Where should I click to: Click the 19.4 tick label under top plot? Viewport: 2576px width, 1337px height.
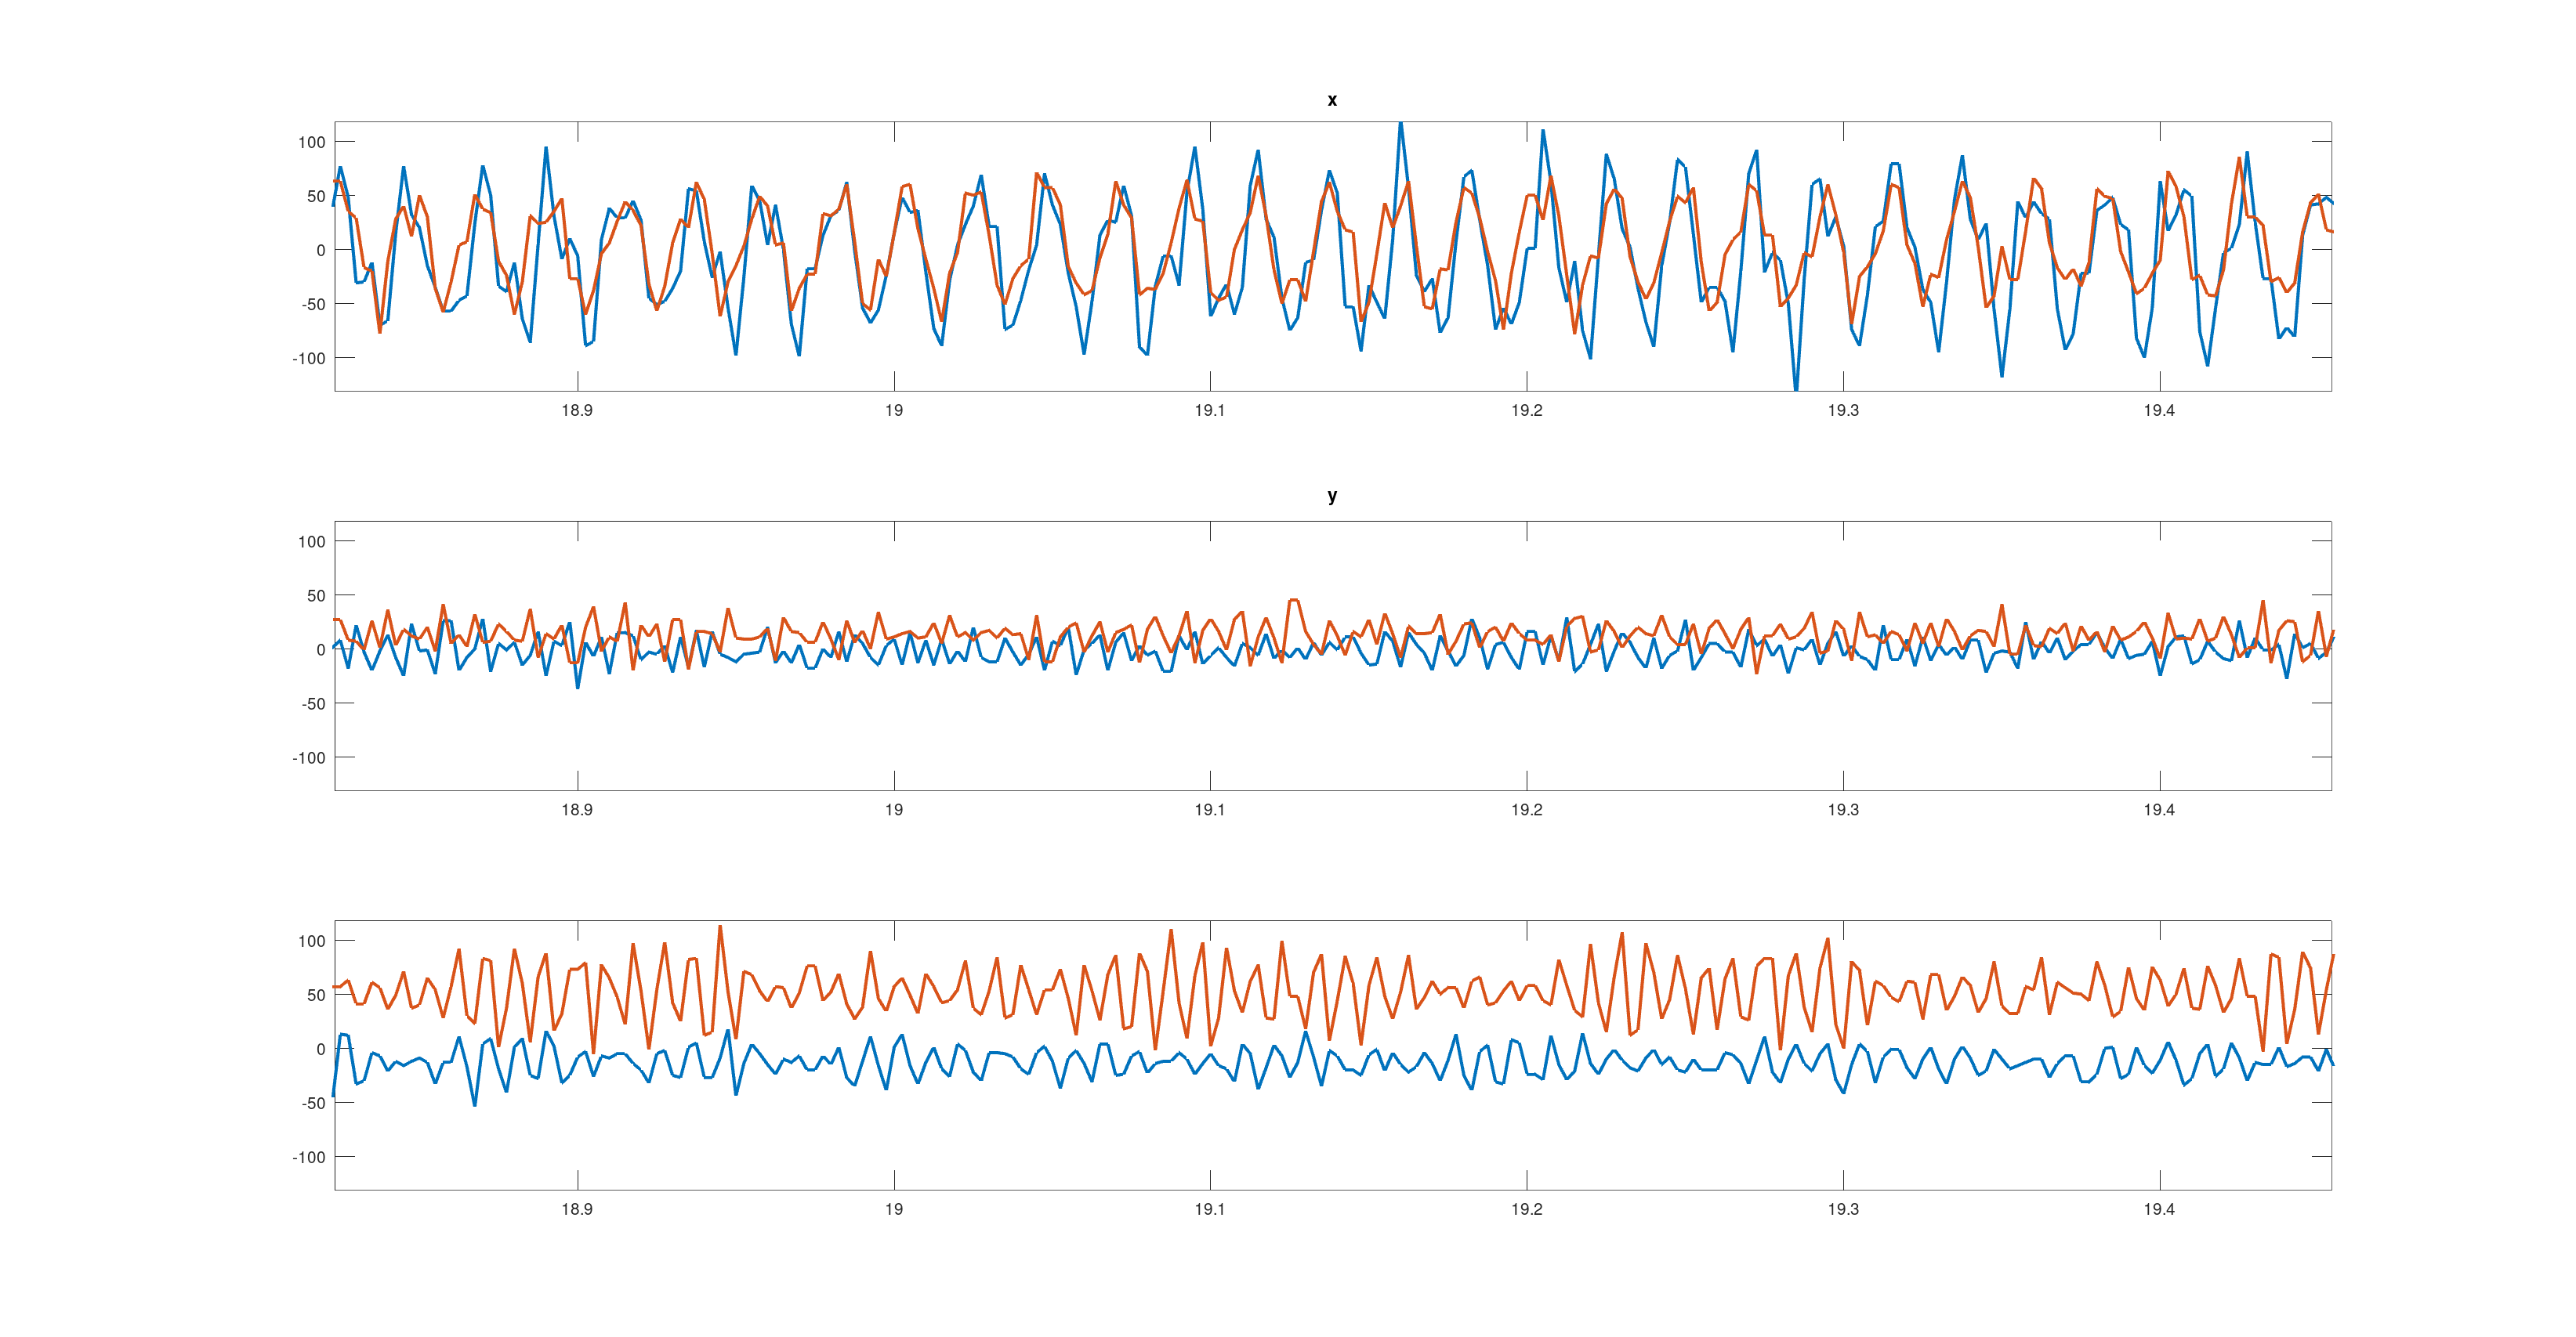point(2159,410)
